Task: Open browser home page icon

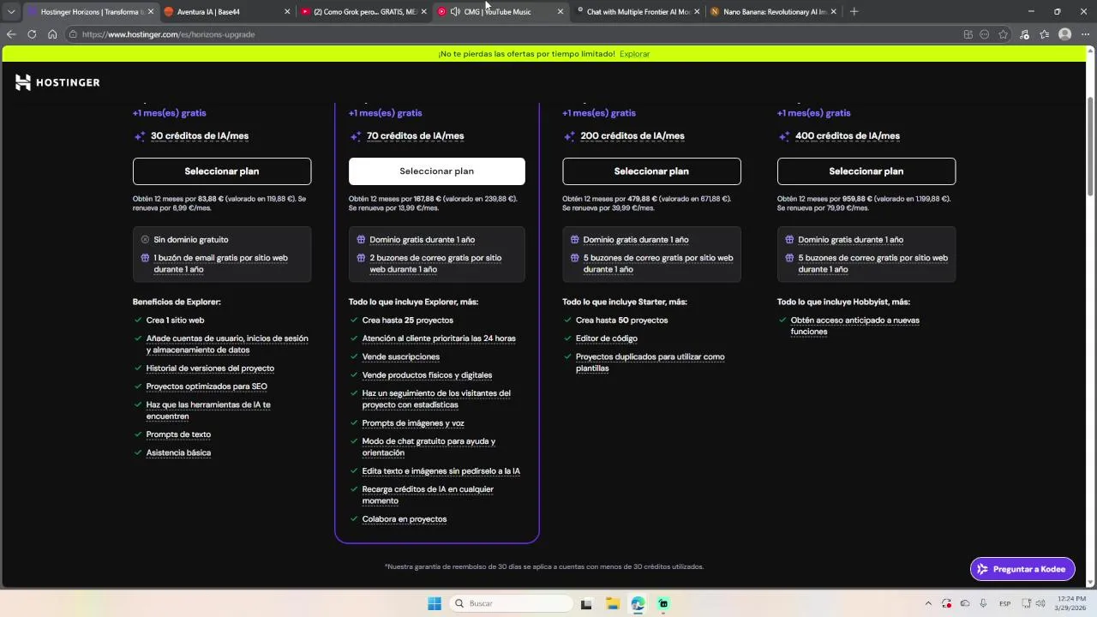Action: (x=52, y=34)
